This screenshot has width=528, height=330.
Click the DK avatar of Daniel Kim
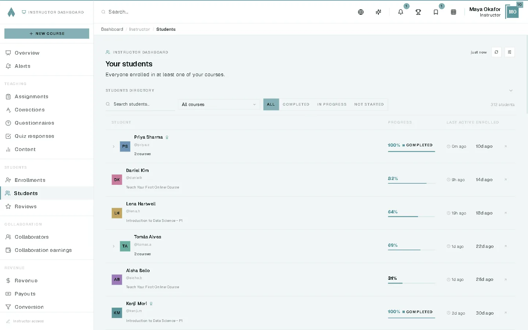[117, 180]
